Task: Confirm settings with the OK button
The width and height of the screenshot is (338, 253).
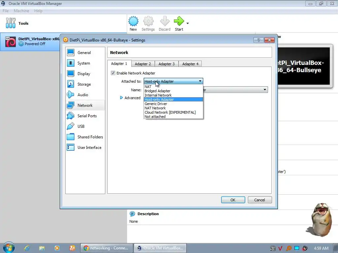Action: 233,200
